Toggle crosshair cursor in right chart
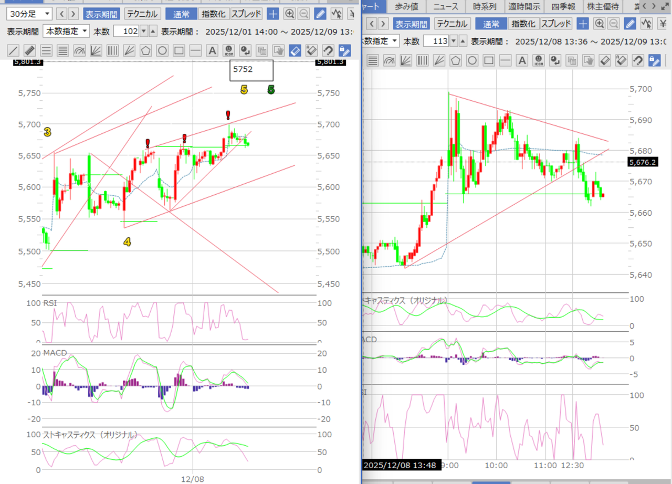This screenshot has height=484, width=672. tap(583, 24)
